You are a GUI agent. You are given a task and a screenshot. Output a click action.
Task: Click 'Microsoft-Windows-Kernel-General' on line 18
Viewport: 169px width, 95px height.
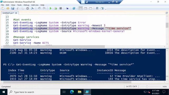98,31
